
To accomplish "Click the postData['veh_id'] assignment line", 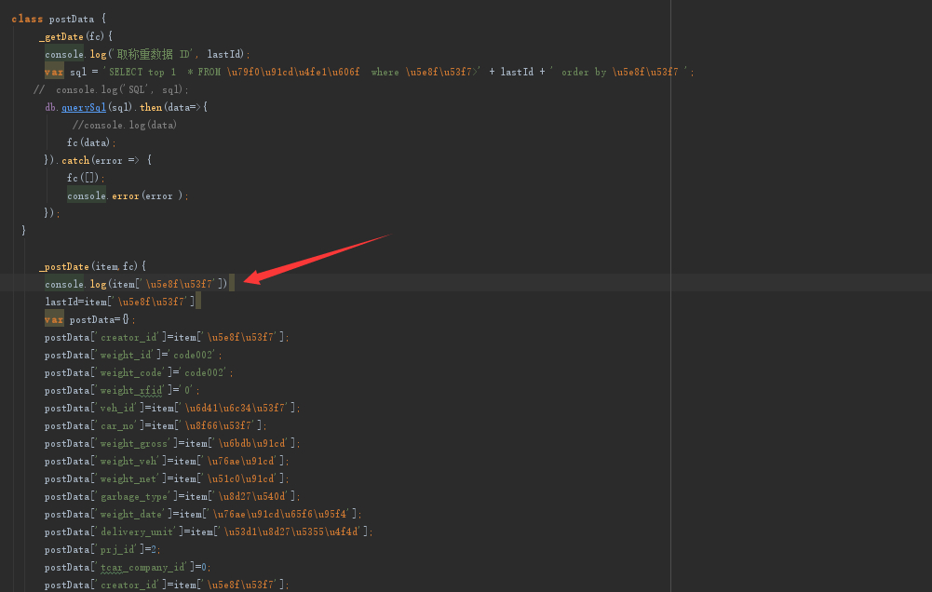I will click(x=172, y=409).
